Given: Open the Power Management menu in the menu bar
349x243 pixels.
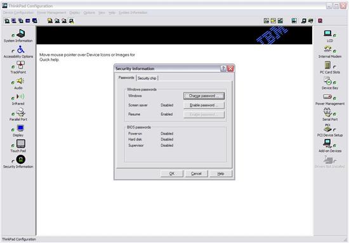Looking at the screenshot, I should (x=51, y=13).
